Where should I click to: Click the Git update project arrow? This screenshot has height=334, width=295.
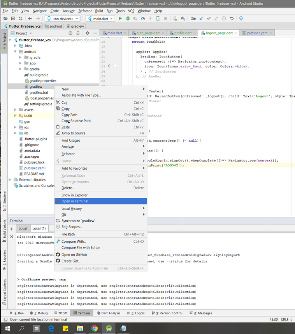[x=201, y=18]
